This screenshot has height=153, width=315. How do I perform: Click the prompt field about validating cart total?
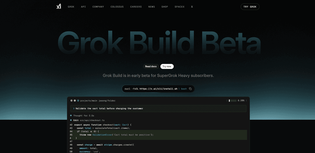[158, 108]
